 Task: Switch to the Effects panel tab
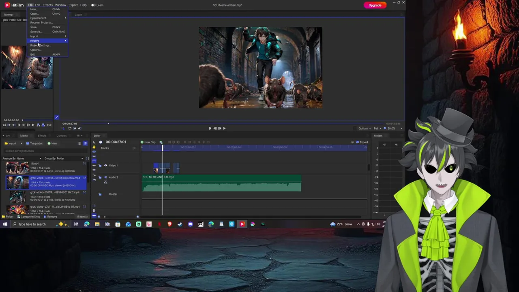pyautogui.click(x=42, y=135)
